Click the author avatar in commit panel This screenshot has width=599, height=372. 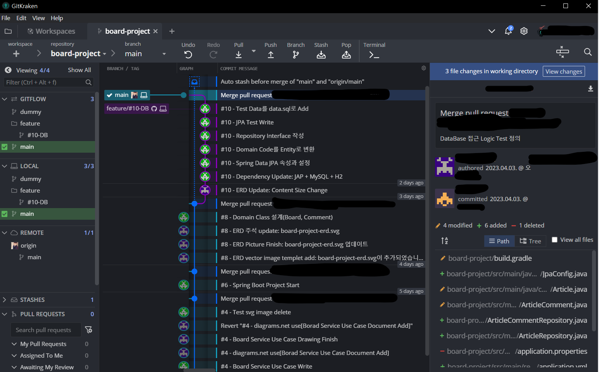point(444,167)
